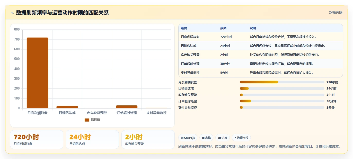Click the 双轴关联 label in header

click(336, 13)
